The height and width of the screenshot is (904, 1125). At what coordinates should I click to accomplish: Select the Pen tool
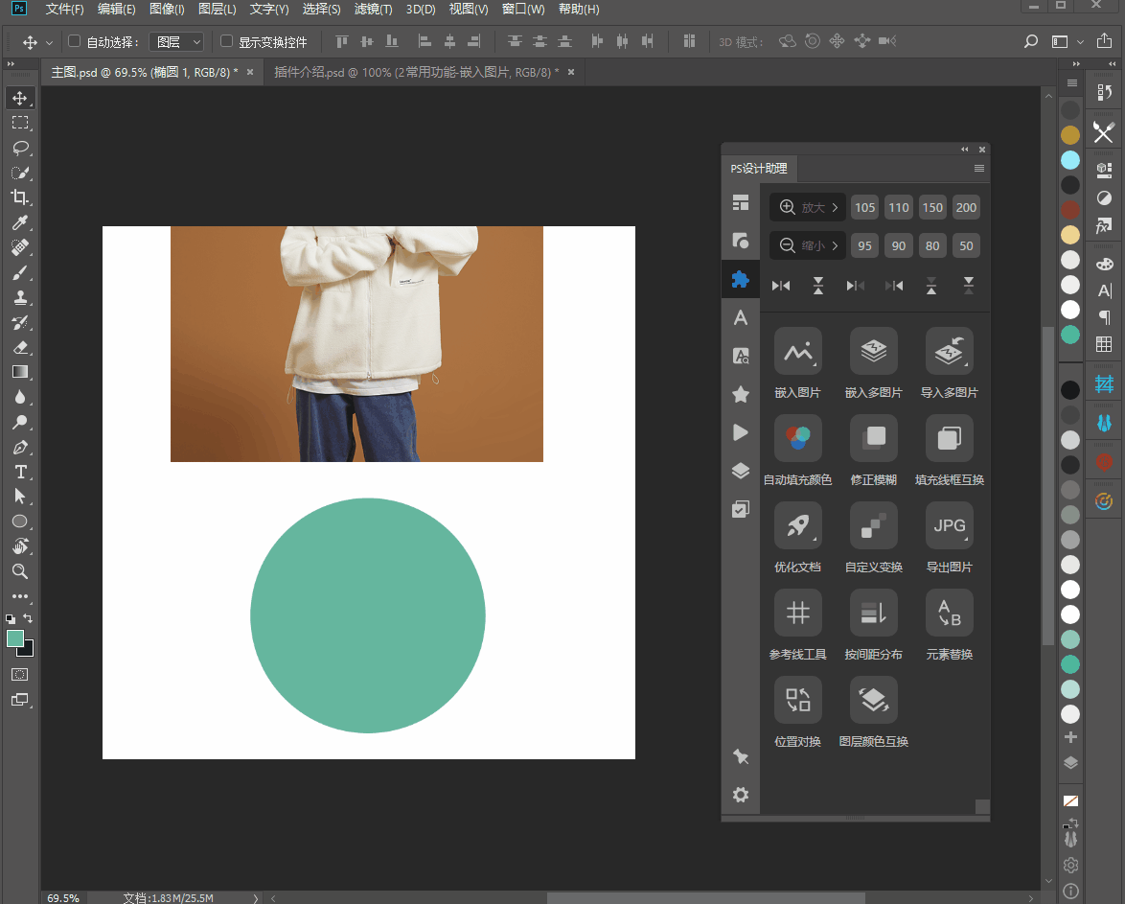[x=20, y=448]
